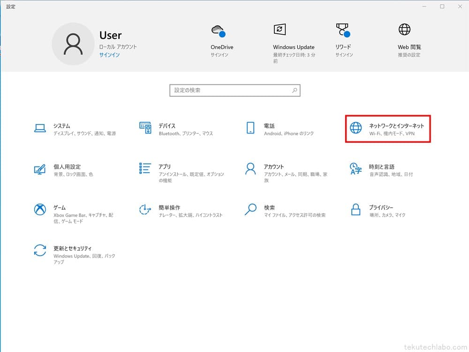Screen dimensions: 469x352
Task: Click サインイン under OneDrive
Action: tap(219, 55)
